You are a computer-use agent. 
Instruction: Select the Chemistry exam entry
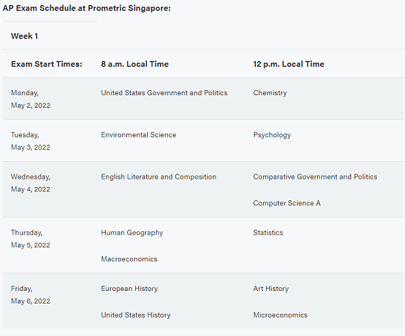click(x=270, y=93)
